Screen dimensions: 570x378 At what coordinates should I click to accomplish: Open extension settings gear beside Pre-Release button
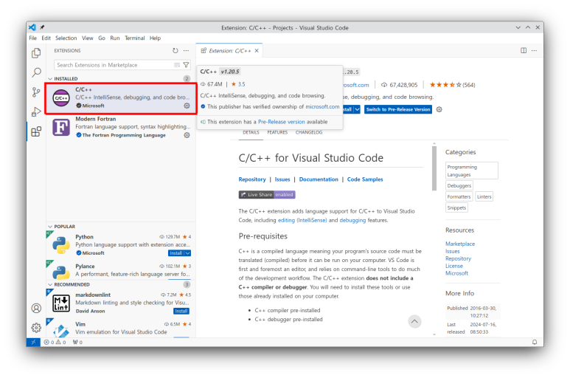(439, 109)
